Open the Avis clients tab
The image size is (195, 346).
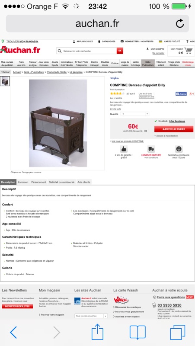click(84, 182)
